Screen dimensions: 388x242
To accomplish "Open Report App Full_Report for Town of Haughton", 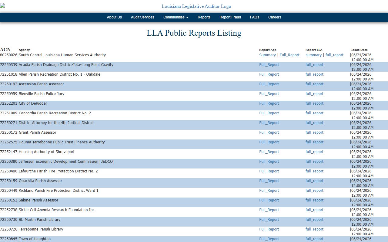I will [x=269, y=239].
